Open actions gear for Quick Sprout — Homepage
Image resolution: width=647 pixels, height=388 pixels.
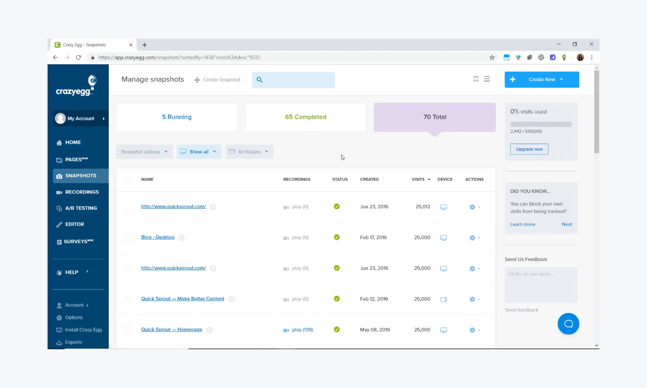(x=475, y=330)
